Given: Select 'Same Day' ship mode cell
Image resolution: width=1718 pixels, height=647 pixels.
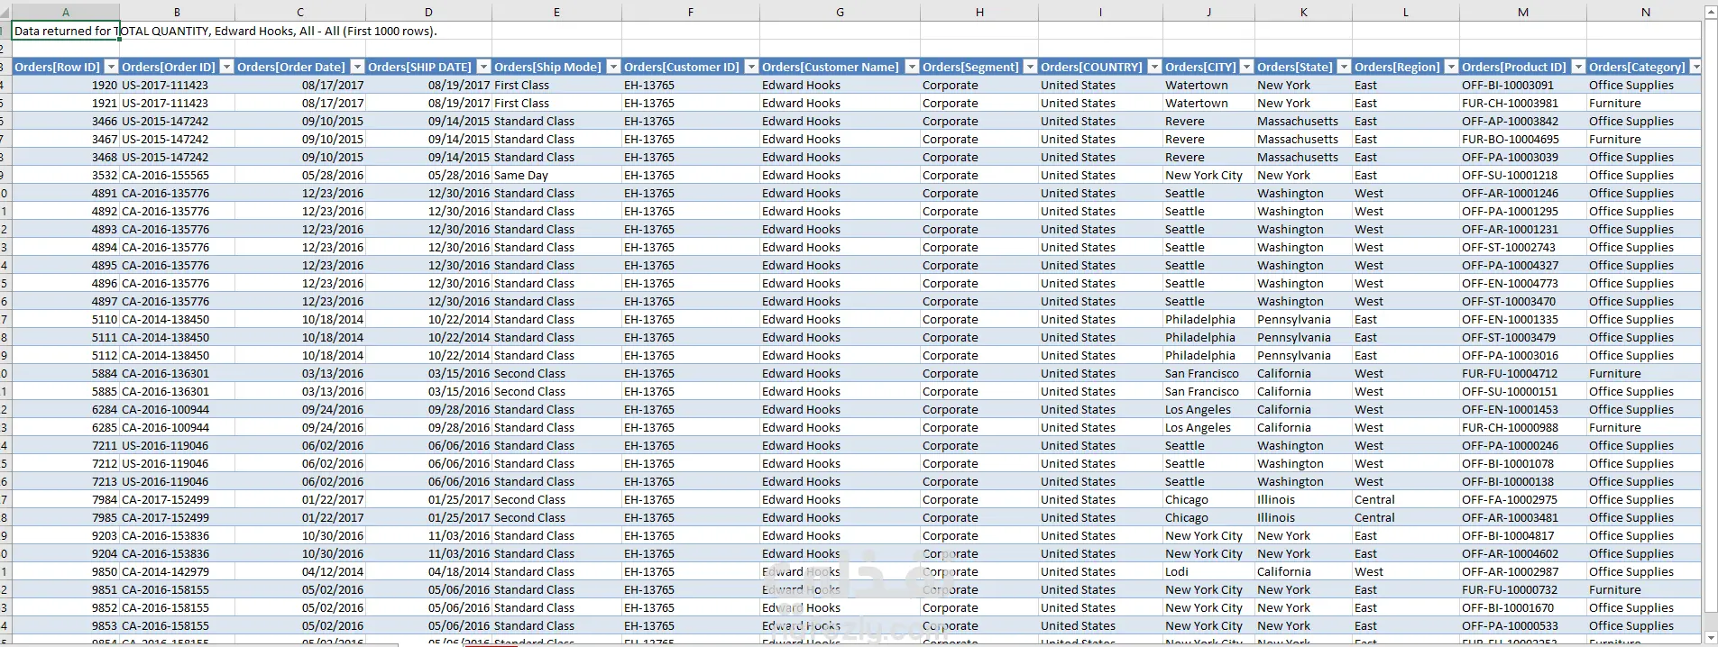Looking at the screenshot, I should point(556,175).
